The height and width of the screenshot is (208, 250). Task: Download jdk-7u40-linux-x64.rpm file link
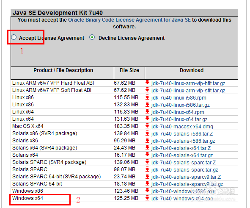click(x=178, y=112)
